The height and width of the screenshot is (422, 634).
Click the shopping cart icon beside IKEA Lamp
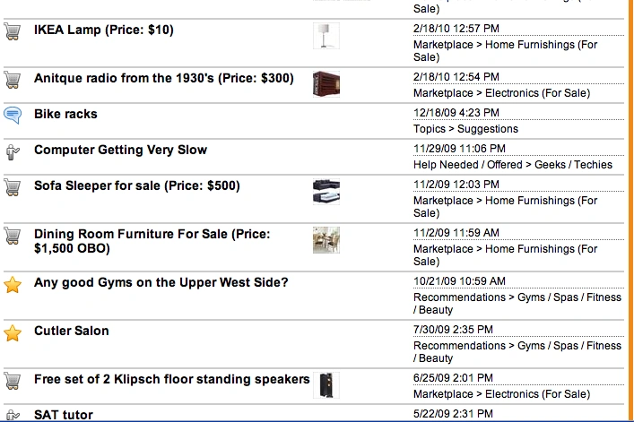click(13, 32)
